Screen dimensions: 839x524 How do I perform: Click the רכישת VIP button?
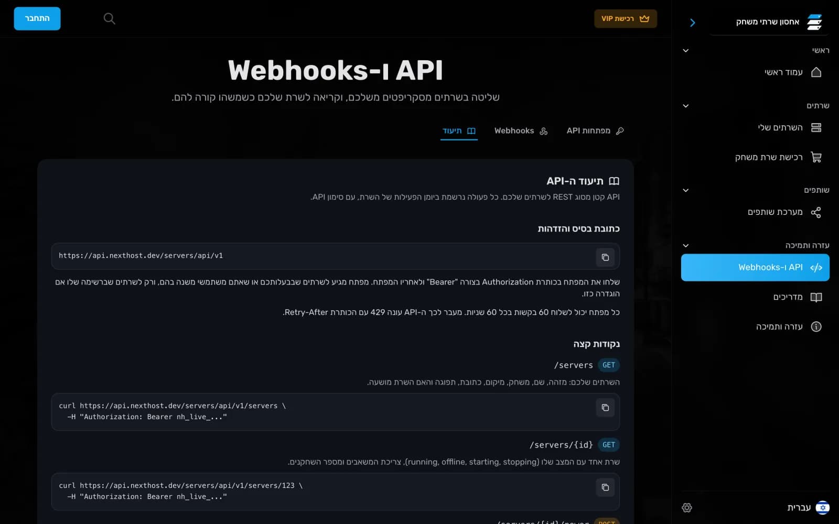click(625, 18)
